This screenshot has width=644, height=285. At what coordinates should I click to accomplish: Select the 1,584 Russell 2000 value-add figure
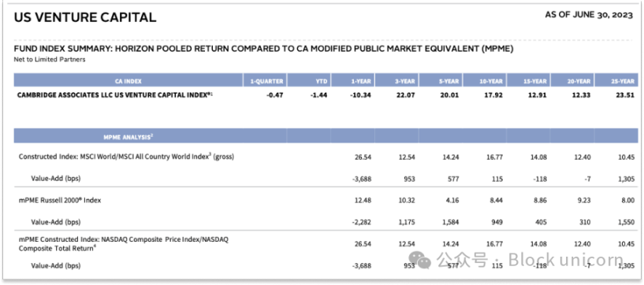[451, 222]
